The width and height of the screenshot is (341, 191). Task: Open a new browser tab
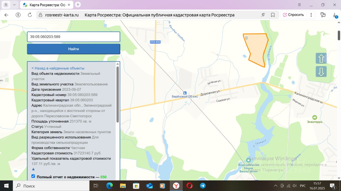click(78, 5)
